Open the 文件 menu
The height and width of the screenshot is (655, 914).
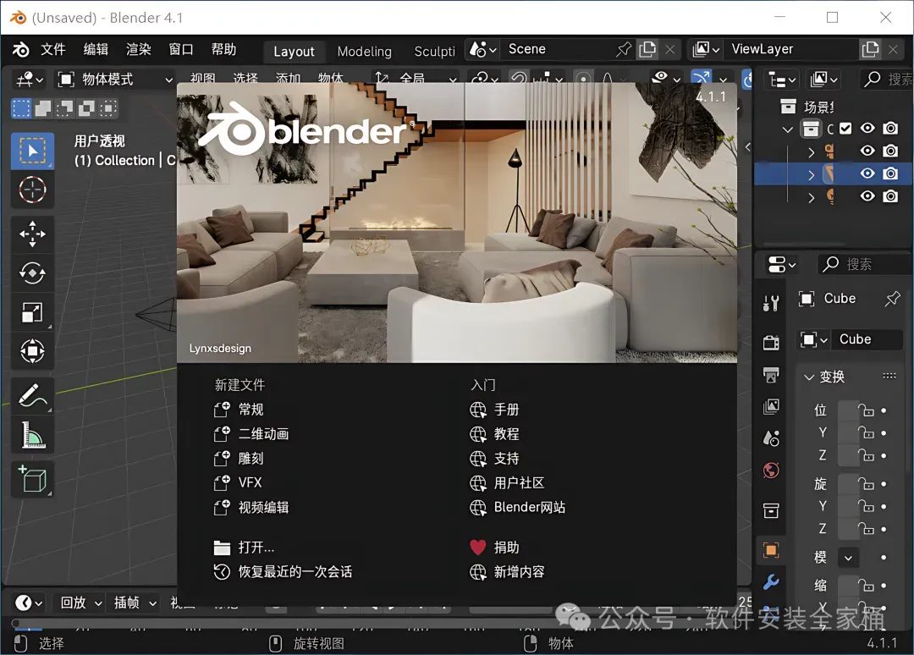53,50
